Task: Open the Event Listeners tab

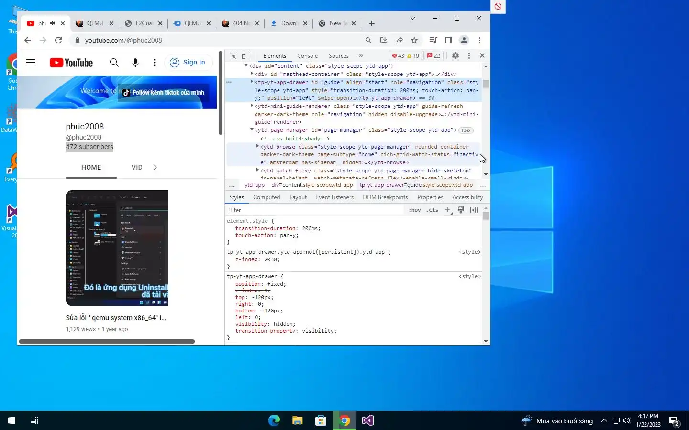Action: click(334, 197)
